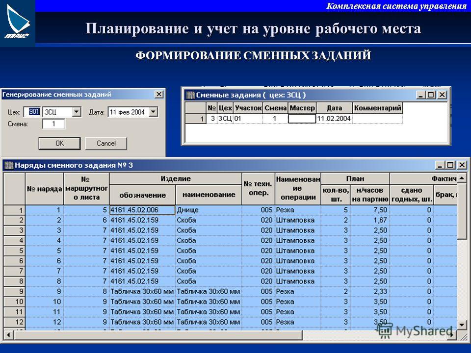Click the ЗСЦ cell in the Сменные задания row
Viewport: 471px width, 353px height.
point(225,119)
